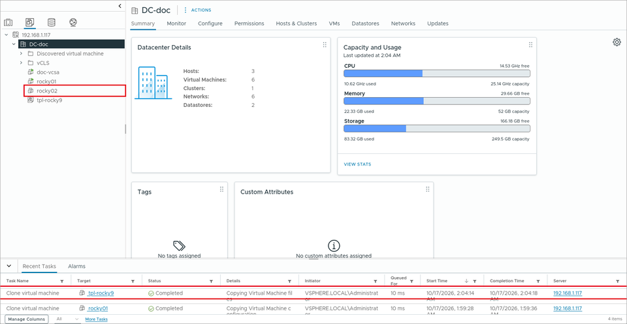Click the Memory usage bar

[437, 101]
